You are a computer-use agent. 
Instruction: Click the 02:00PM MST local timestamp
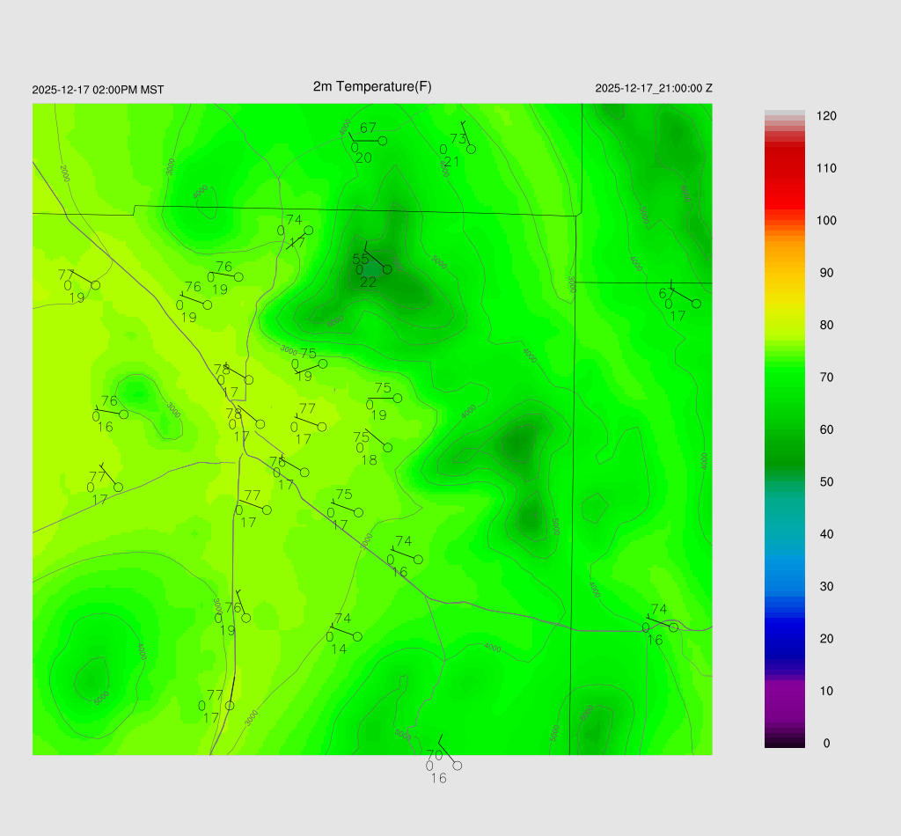point(98,90)
